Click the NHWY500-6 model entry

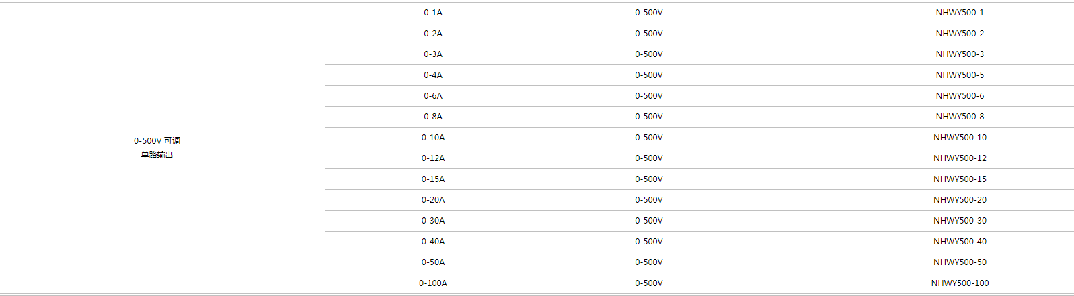pos(960,96)
